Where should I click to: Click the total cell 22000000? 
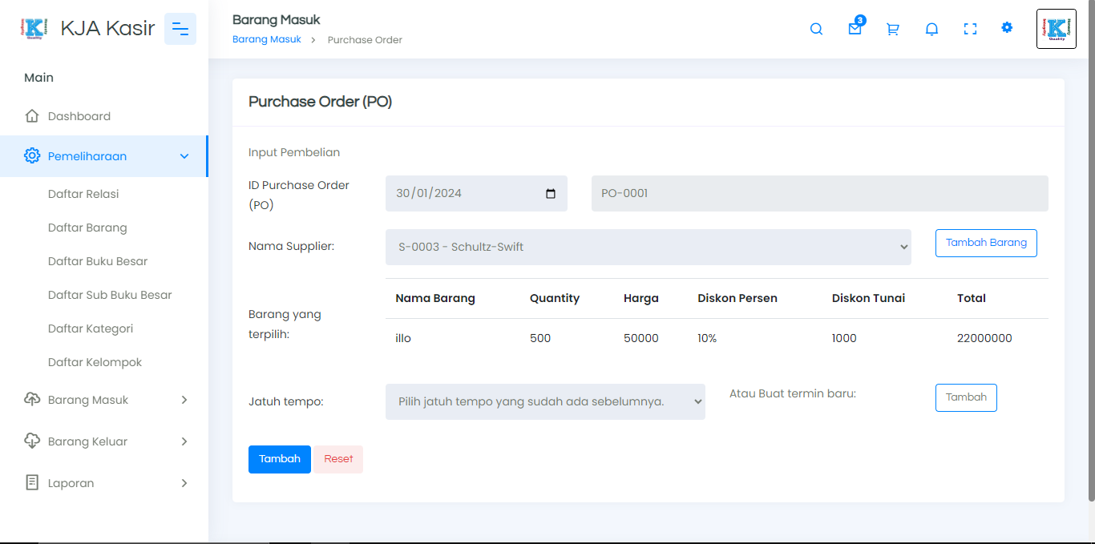point(984,338)
